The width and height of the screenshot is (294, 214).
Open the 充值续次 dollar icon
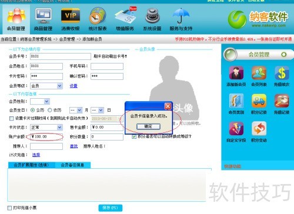[282, 73]
